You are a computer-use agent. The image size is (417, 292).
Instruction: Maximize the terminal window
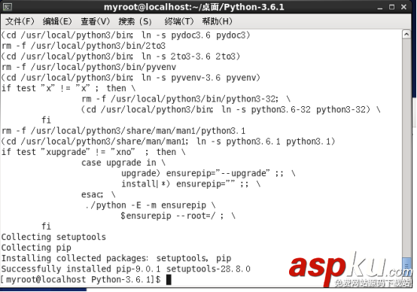[x=391, y=7]
